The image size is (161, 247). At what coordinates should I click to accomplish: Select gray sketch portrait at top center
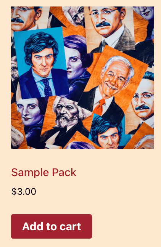coord(74,16)
